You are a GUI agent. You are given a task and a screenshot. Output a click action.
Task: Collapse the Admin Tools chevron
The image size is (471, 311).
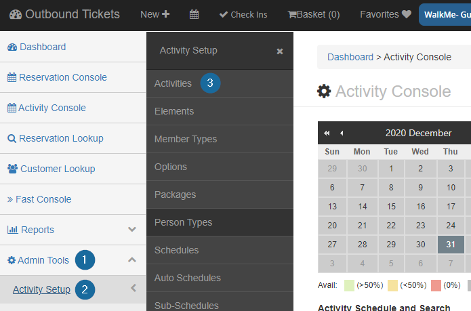[132, 260]
